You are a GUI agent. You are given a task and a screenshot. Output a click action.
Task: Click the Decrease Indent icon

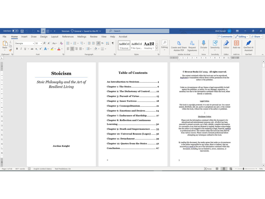pyautogui.click(x=89, y=43)
